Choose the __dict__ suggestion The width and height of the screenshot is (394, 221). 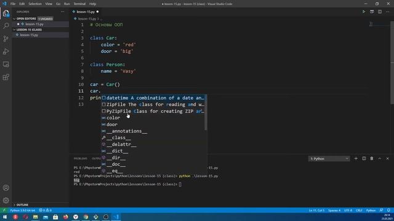coord(153,151)
